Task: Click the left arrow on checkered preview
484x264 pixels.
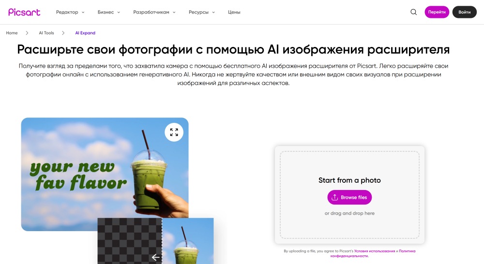Action: click(155, 257)
